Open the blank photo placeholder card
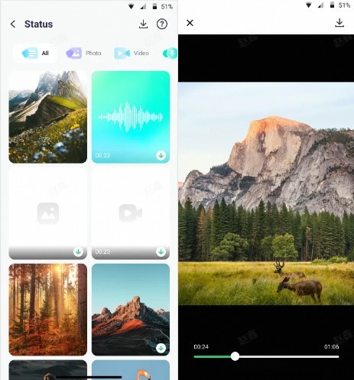 [48, 213]
